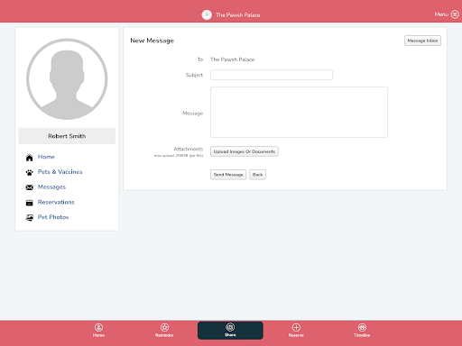462x346 pixels.
Task: Click the house icon beside Home
Action: pyautogui.click(x=30, y=158)
